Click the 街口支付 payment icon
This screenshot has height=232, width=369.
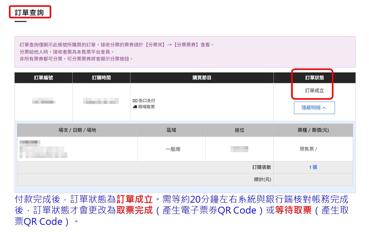(135, 101)
